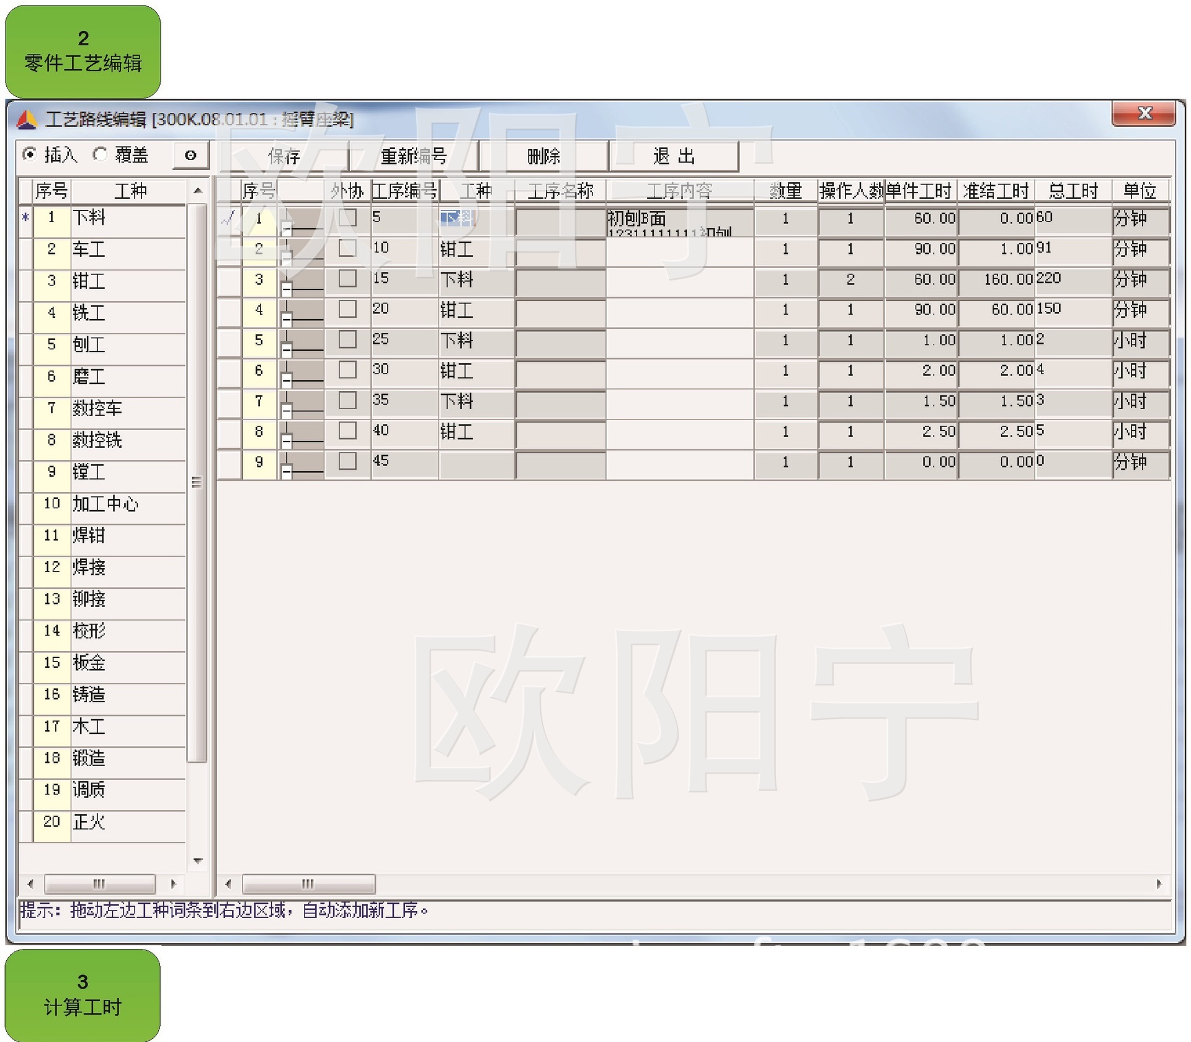Collapse the tree node in process row 5

tap(287, 350)
